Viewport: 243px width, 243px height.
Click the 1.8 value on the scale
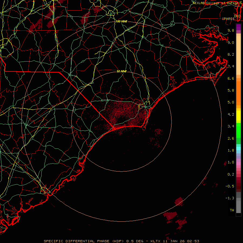[231, 150]
